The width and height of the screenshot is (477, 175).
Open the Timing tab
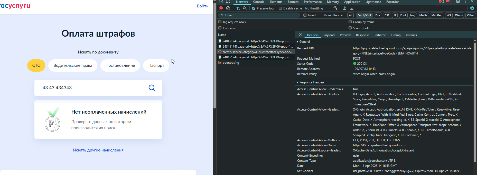click(x=396, y=35)
